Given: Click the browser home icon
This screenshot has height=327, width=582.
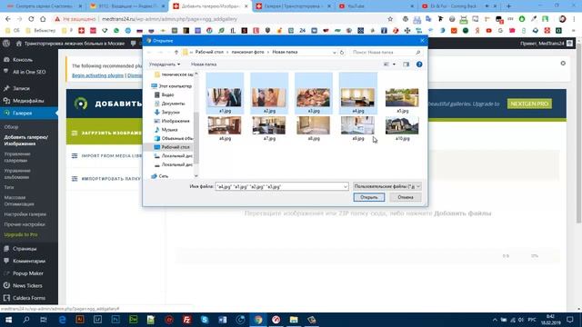Looking at the screenshot, I should pos(43,19).
